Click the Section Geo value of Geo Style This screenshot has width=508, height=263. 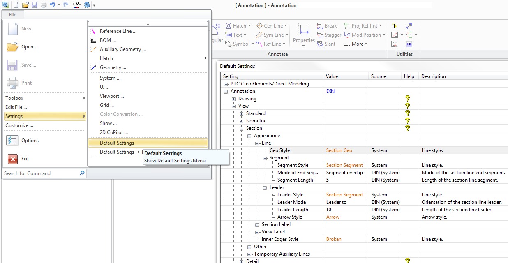coord(339,150)
